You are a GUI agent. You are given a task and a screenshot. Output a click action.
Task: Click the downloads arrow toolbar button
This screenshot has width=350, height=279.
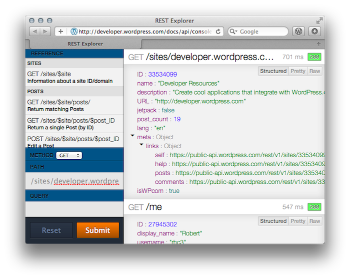point(314,32)
